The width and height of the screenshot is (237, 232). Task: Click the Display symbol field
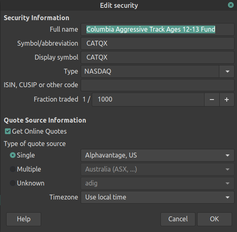[158, 58]
